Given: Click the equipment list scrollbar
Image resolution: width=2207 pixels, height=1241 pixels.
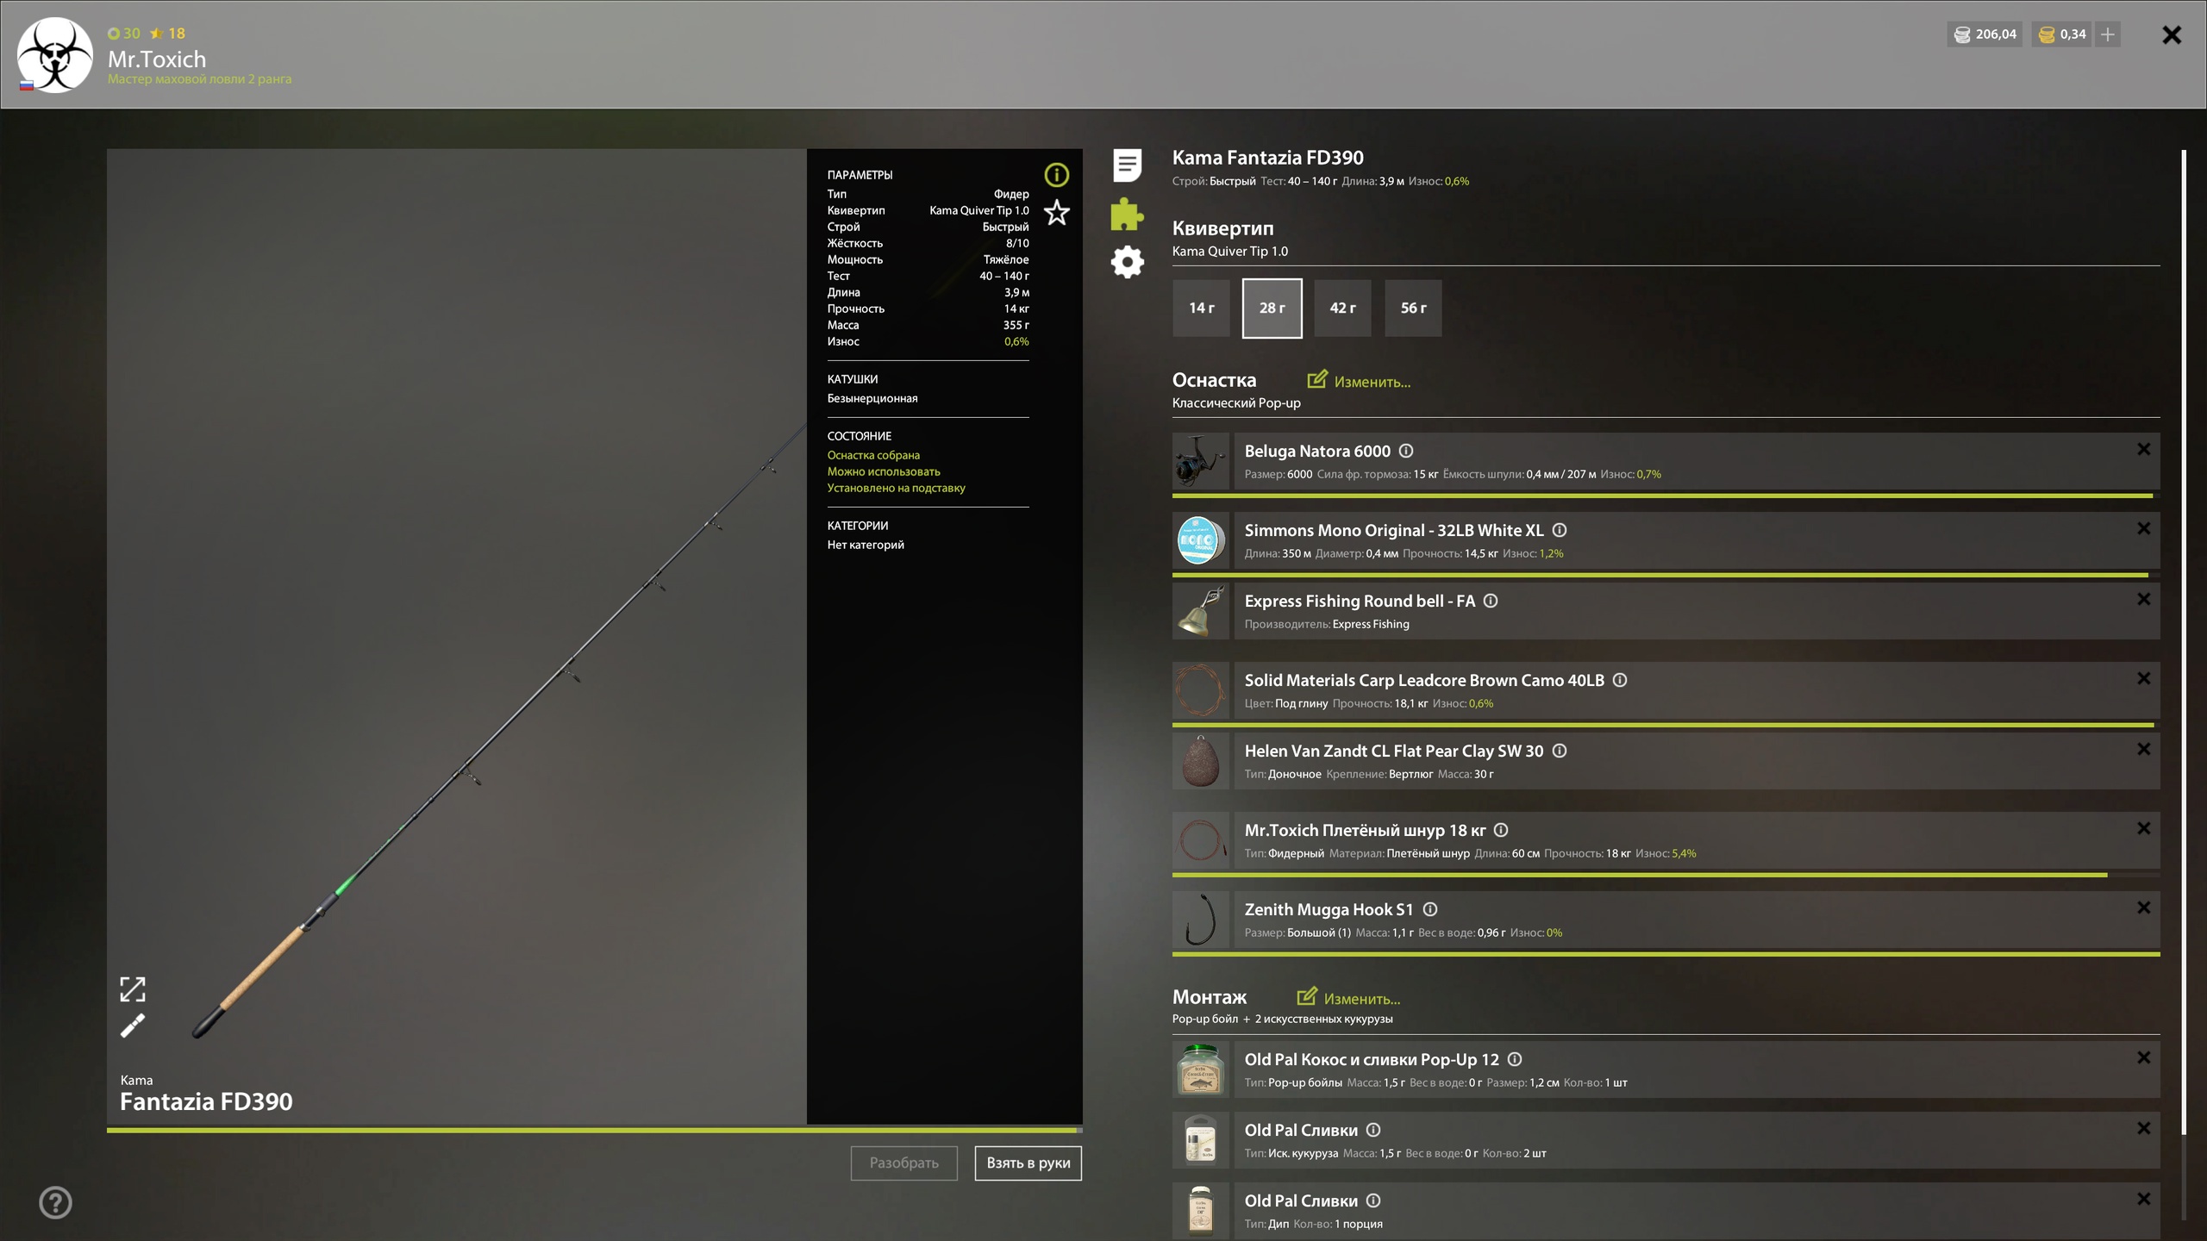Looking at the screenshot, I should click(x=2184, y=642).
